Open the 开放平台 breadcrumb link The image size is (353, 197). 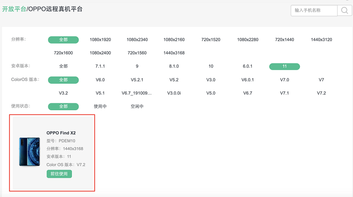point(14,9)
